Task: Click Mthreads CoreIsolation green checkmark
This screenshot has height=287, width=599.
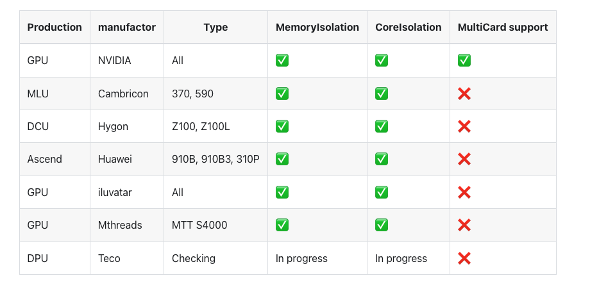Action: tap(382, 225)
